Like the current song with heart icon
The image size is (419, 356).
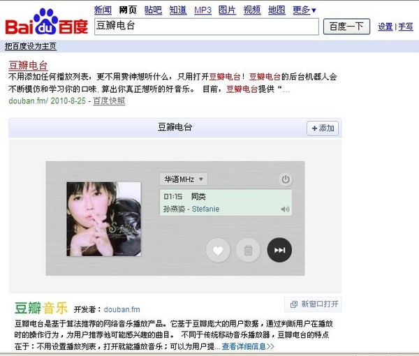tap(218, 250)
